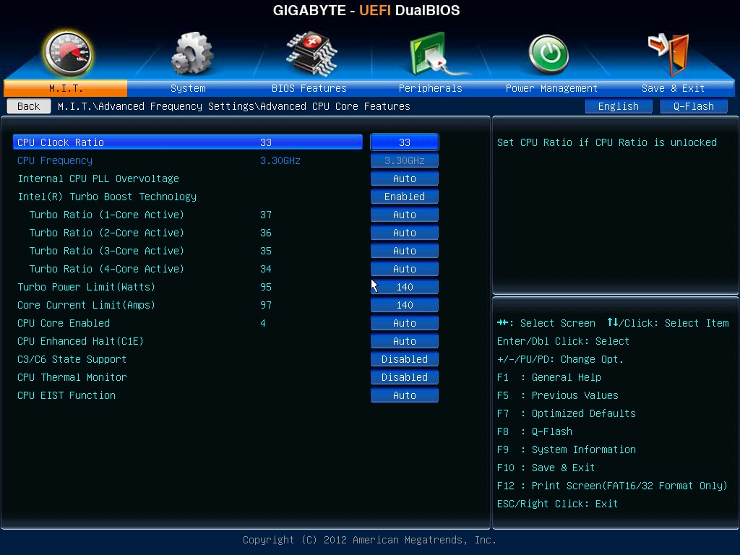
Task: Launch Q-Flash from the top bar
Action: tap(693, 106)
